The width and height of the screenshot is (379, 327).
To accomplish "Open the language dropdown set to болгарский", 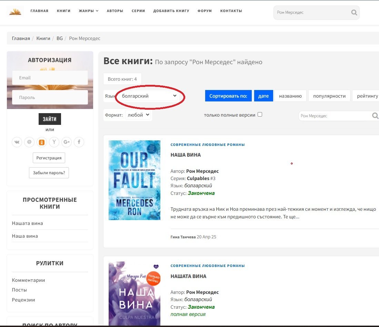I will 148,96.
